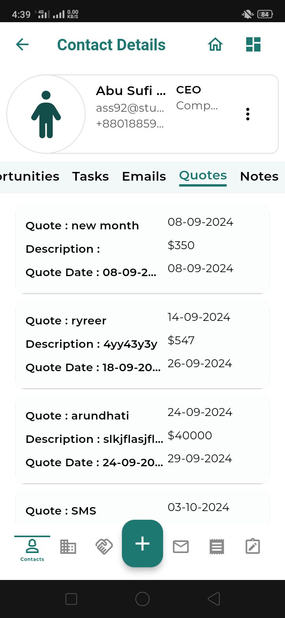Tap the floating plus add button
The image size is (285, 618).
[142, 544]
